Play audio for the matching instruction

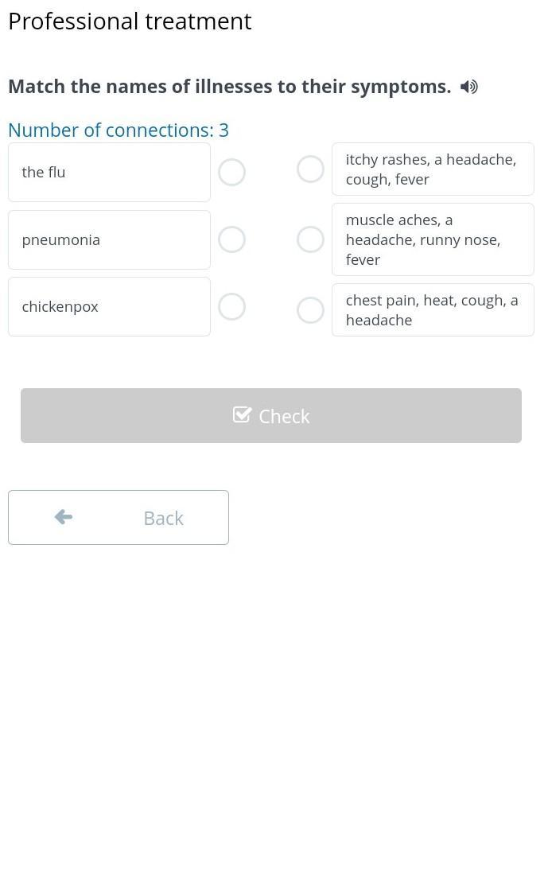point(469,87)
